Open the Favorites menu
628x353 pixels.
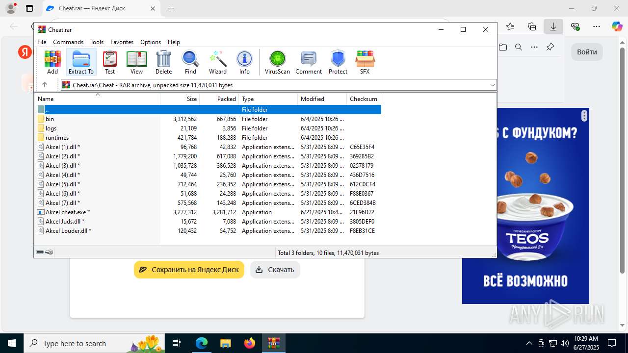point(122,42)
